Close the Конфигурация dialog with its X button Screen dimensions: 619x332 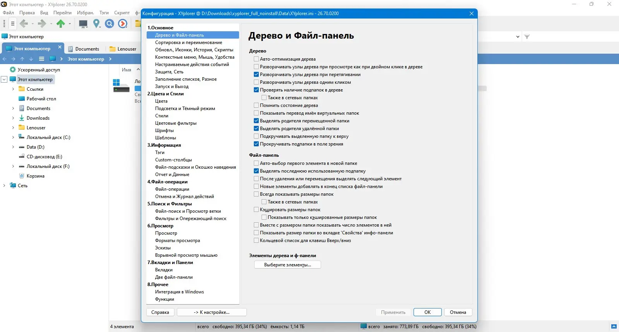[x=472, y=14]
